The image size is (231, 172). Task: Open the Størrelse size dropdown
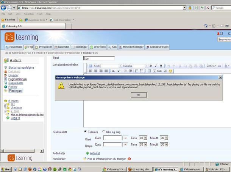click(x=146, y=66)
